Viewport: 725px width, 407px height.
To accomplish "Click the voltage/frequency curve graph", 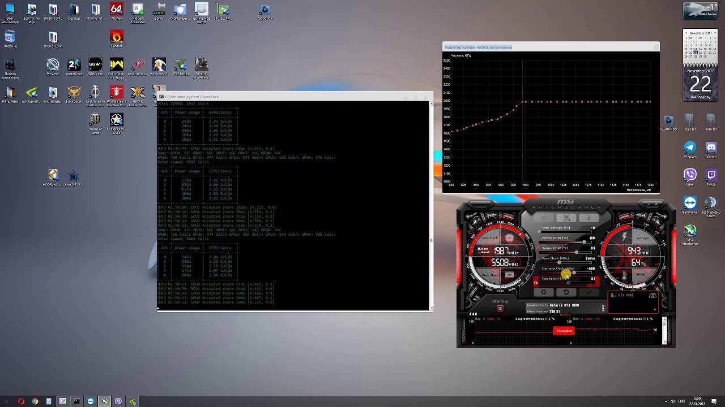I will pyautogui.click(x=552, y=122).
